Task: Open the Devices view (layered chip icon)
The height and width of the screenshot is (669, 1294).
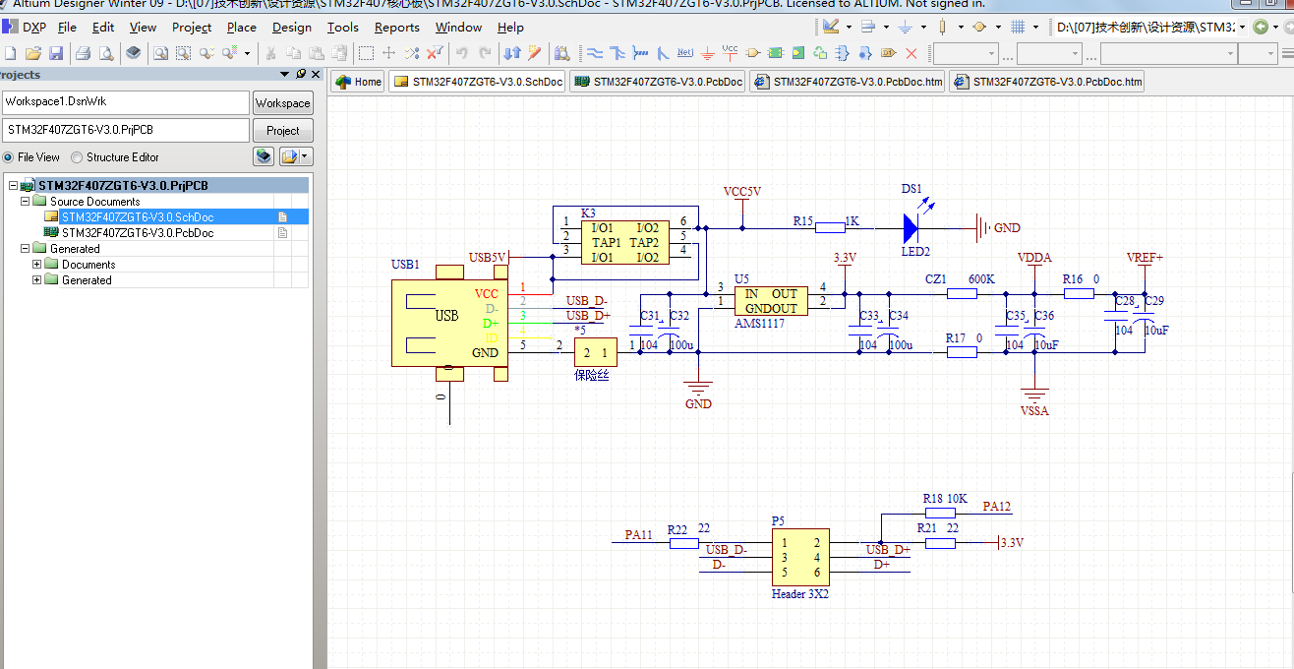Action: pyautogui.click(x=133, y=52)
